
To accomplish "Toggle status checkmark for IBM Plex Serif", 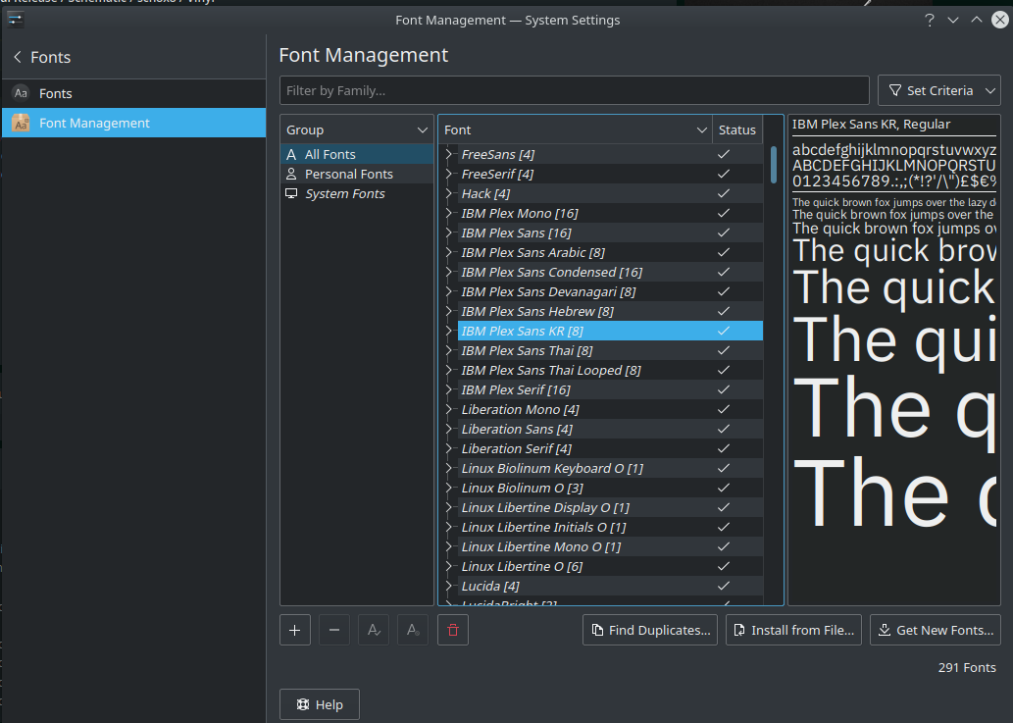I will point(724,389).
